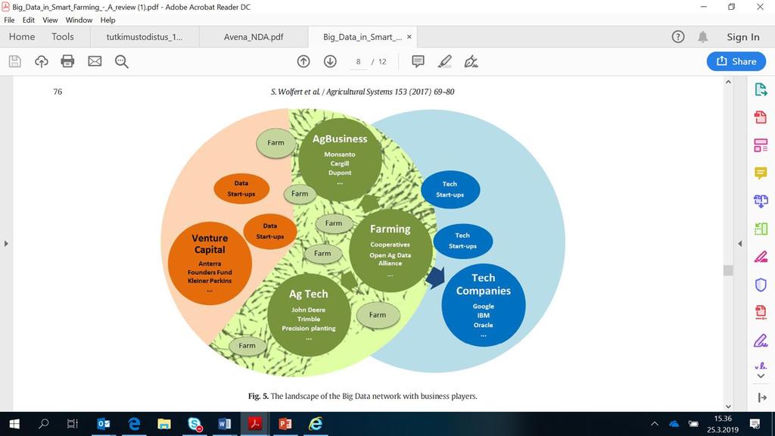
Task: Select the Highlight text pen
Action: 445,61
